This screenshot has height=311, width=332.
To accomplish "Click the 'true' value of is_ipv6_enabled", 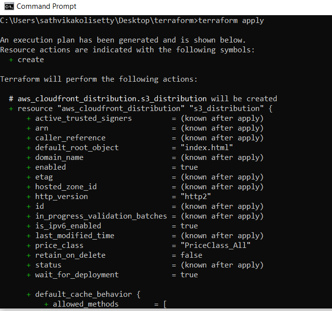I will [x=189, y=226].
